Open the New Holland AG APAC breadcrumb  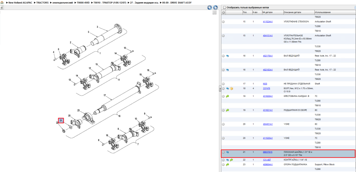20,2
